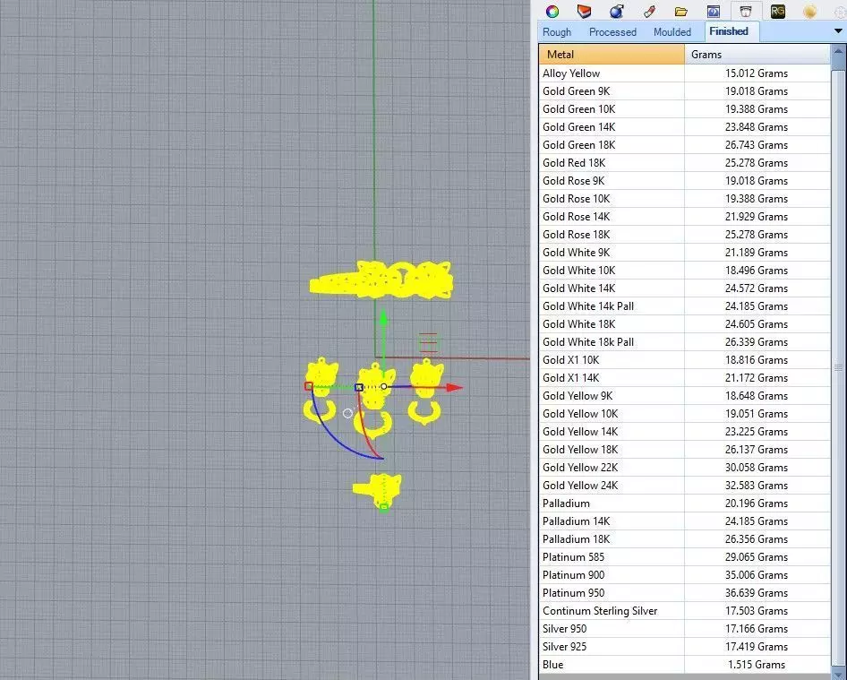
Task: Select the Continum Sterling Silver row
Action: tap(684, 610)
